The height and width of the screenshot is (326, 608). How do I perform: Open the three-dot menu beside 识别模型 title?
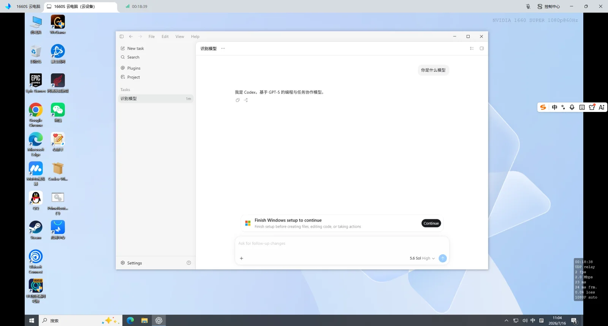(x=223, y=49)
